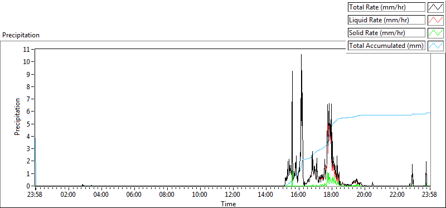Image resolution: width=446 pixels, height=208 pixels.
Task: Select the Liquid Rate (mm/hr) legend label
Action: tap(386, 20)
